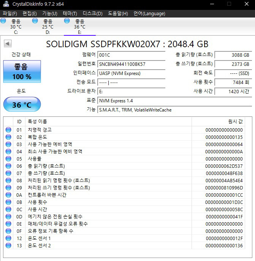This screenshot has width=255, height=261.
Task: Click raw value 000000000041F
Action: click(224, 217)
